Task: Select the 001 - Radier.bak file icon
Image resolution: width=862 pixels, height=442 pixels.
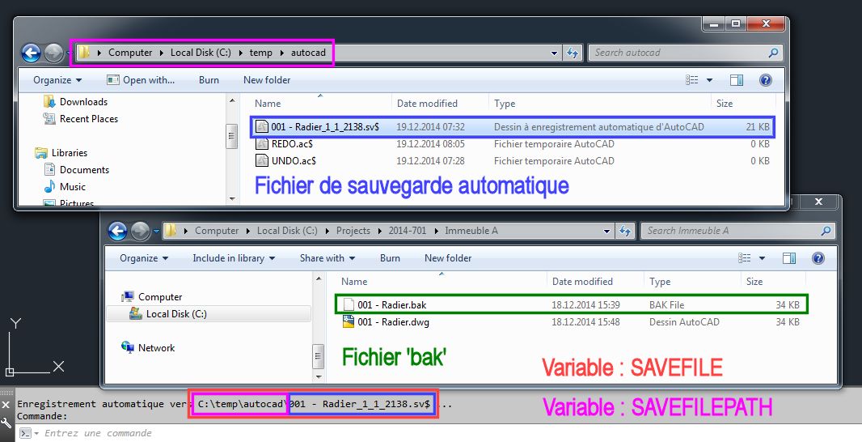Action: [349, 305]
